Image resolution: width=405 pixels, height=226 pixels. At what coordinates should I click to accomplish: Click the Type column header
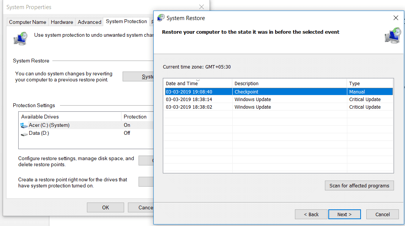click(370, 83)
